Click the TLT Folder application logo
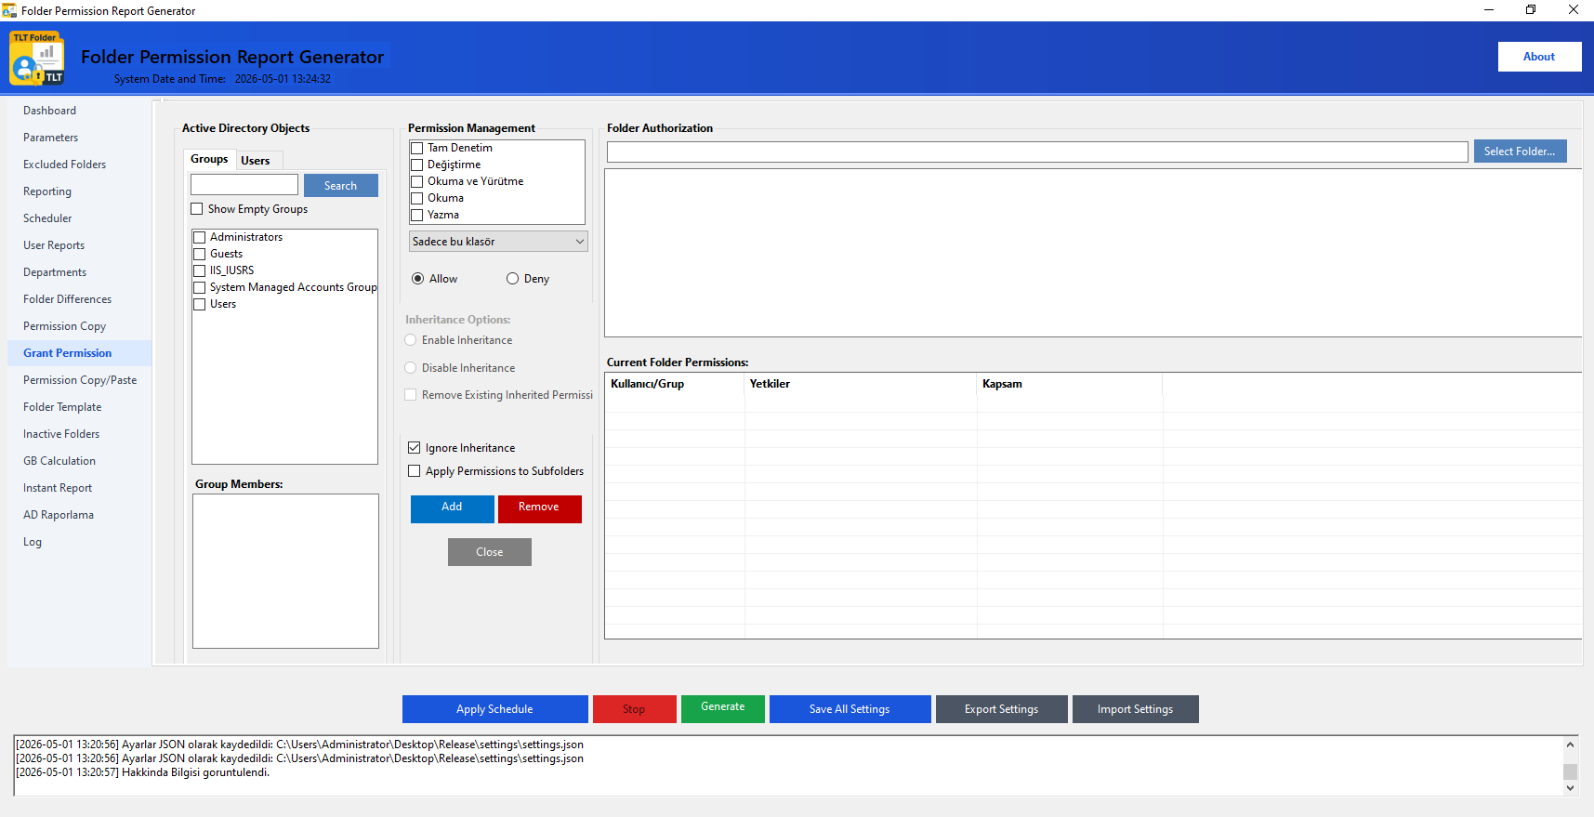 [x=37, y=59]
